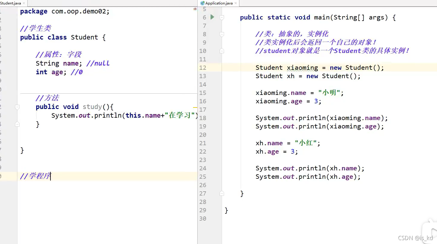Collapse main method fold marker at line 6

pos(222,17)
